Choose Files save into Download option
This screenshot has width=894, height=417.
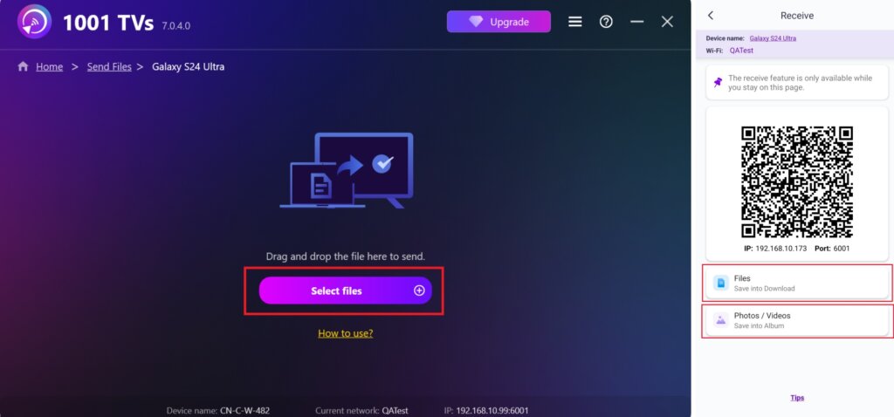(x=796, y=283)
